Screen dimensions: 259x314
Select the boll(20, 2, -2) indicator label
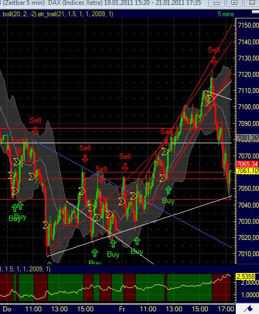(x=19, y=14)
